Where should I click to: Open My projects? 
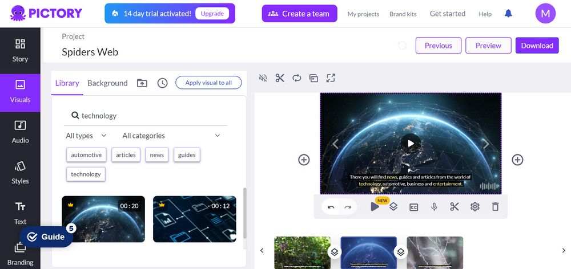point(363,14)
